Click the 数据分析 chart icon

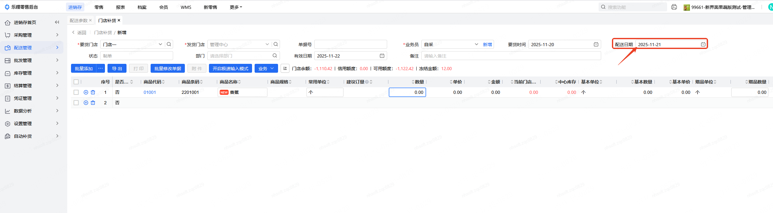(8, 111)
